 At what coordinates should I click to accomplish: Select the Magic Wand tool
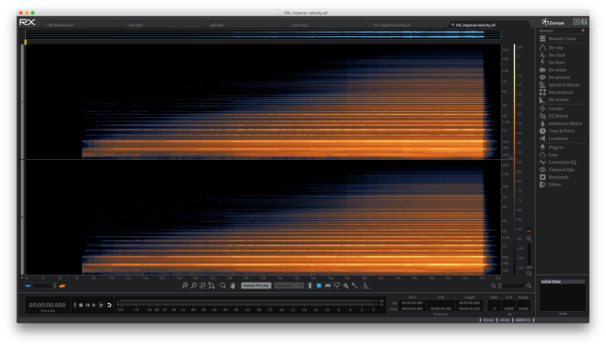point(355,285)
